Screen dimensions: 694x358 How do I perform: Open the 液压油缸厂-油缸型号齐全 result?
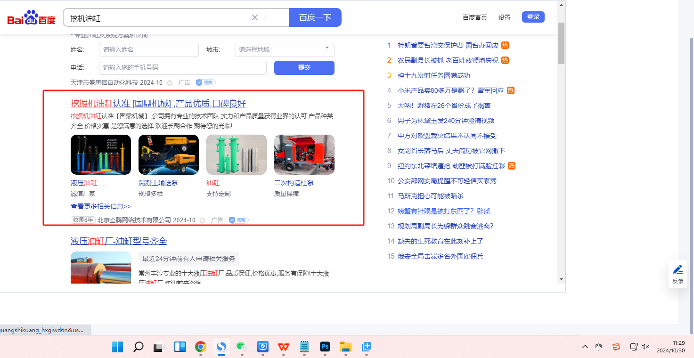[119, 241]
